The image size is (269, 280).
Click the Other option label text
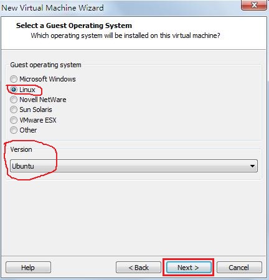(28, 130)
